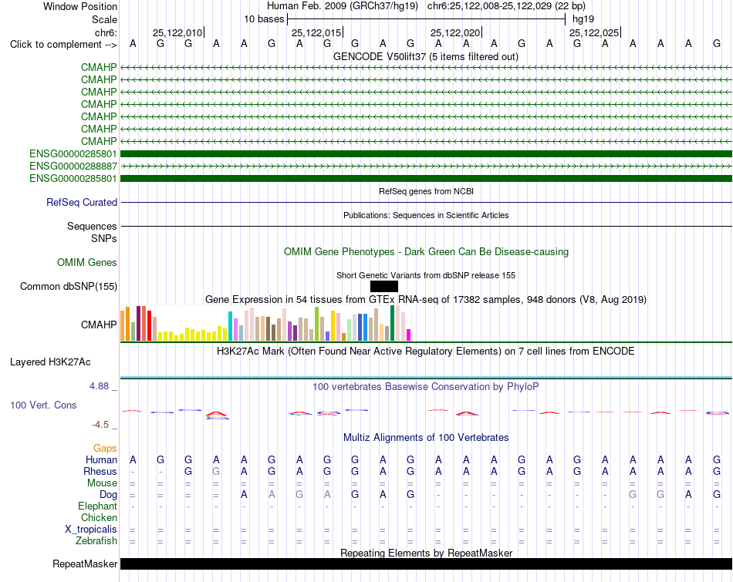Click the Sequences track label
Image resolution: width=733 pixels, height=582 pixels.
point(92,226)
